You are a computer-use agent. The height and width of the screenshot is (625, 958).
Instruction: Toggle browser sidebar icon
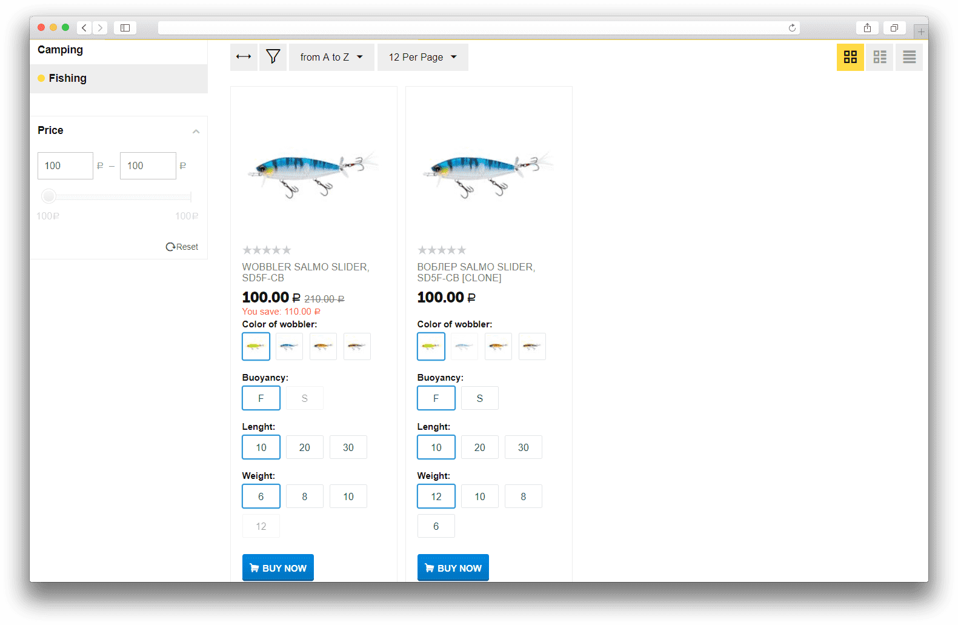point(125,28)
